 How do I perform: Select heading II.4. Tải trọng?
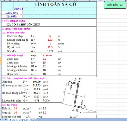click(x=10, y=105)
